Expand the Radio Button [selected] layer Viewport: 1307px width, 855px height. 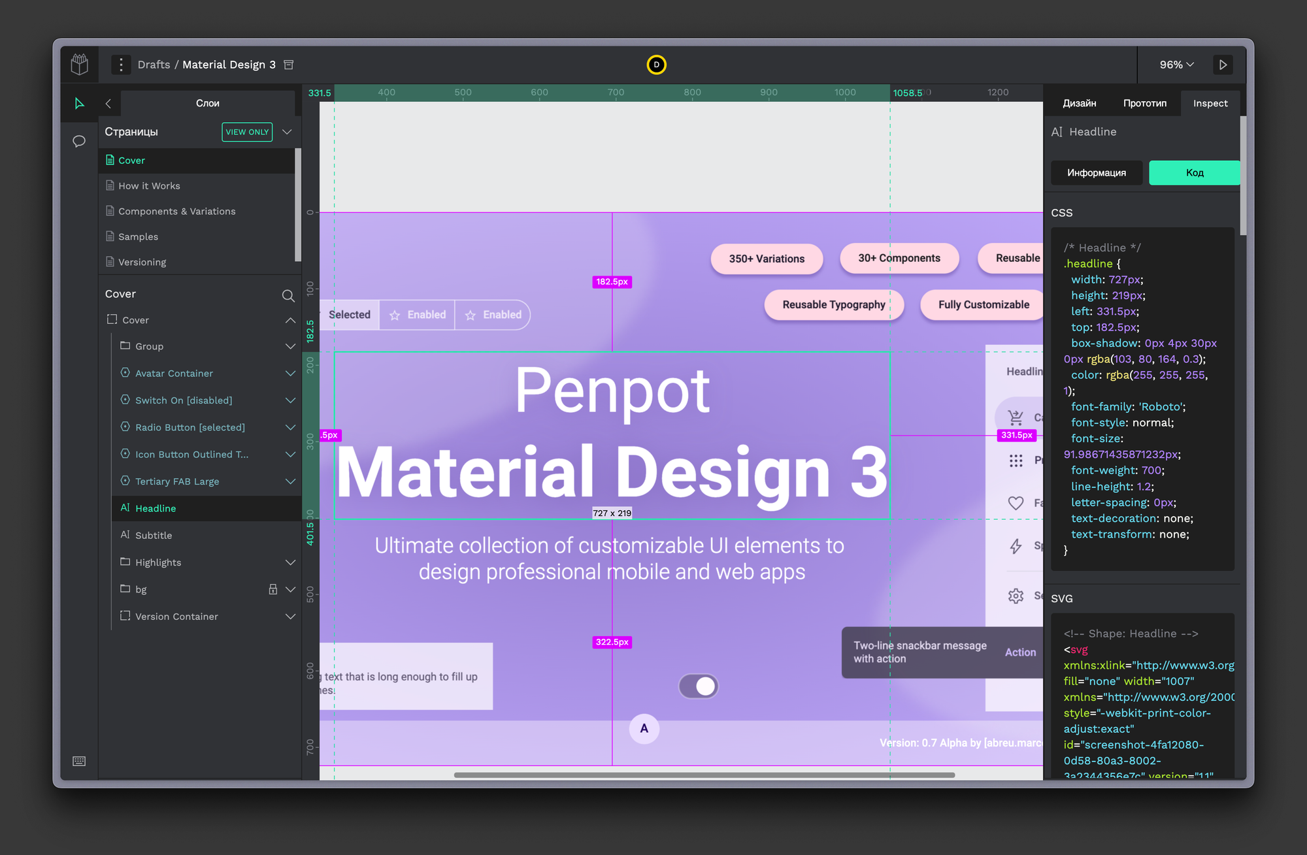pyautogui.click(x=290, y=427)
